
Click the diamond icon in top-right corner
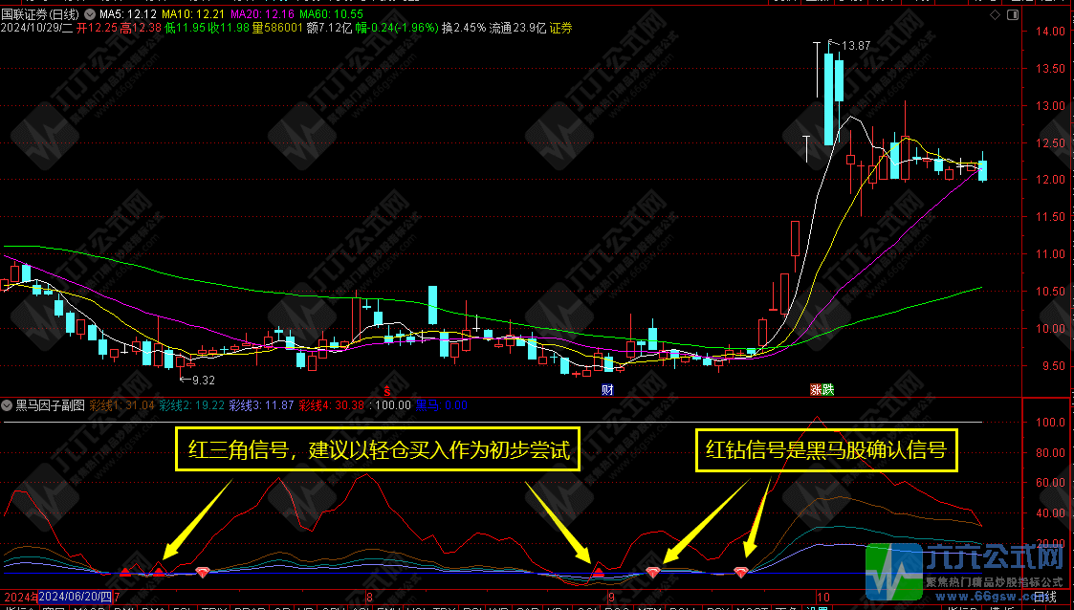pyautogui.click(x=995, y=15)
